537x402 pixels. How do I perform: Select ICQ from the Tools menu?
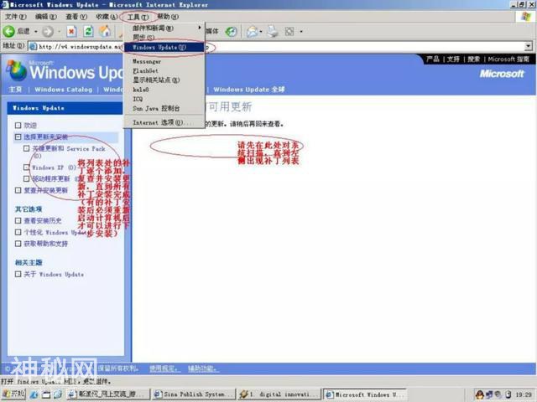(164, 99)
